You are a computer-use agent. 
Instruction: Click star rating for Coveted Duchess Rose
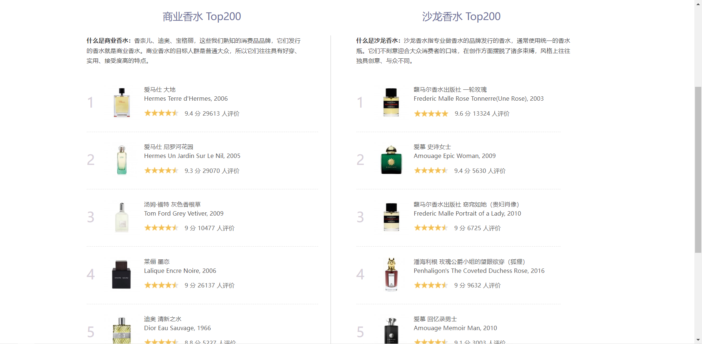pos(431,285)
